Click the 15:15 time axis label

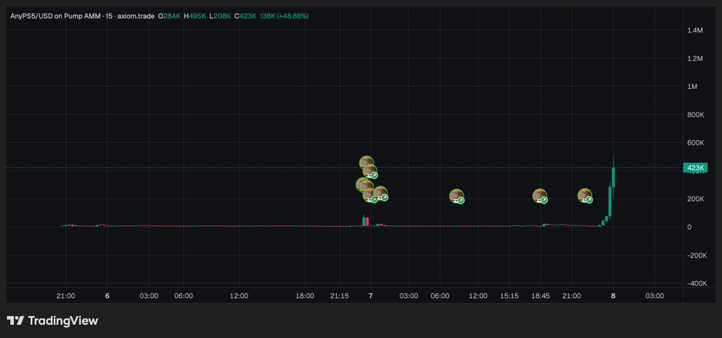coord(508,296)
